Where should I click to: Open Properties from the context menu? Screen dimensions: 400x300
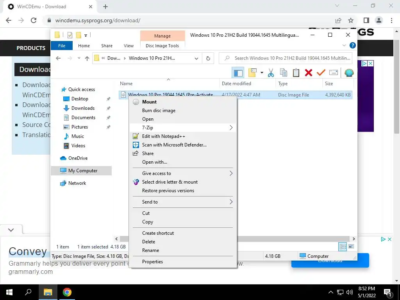pos(183,261)
